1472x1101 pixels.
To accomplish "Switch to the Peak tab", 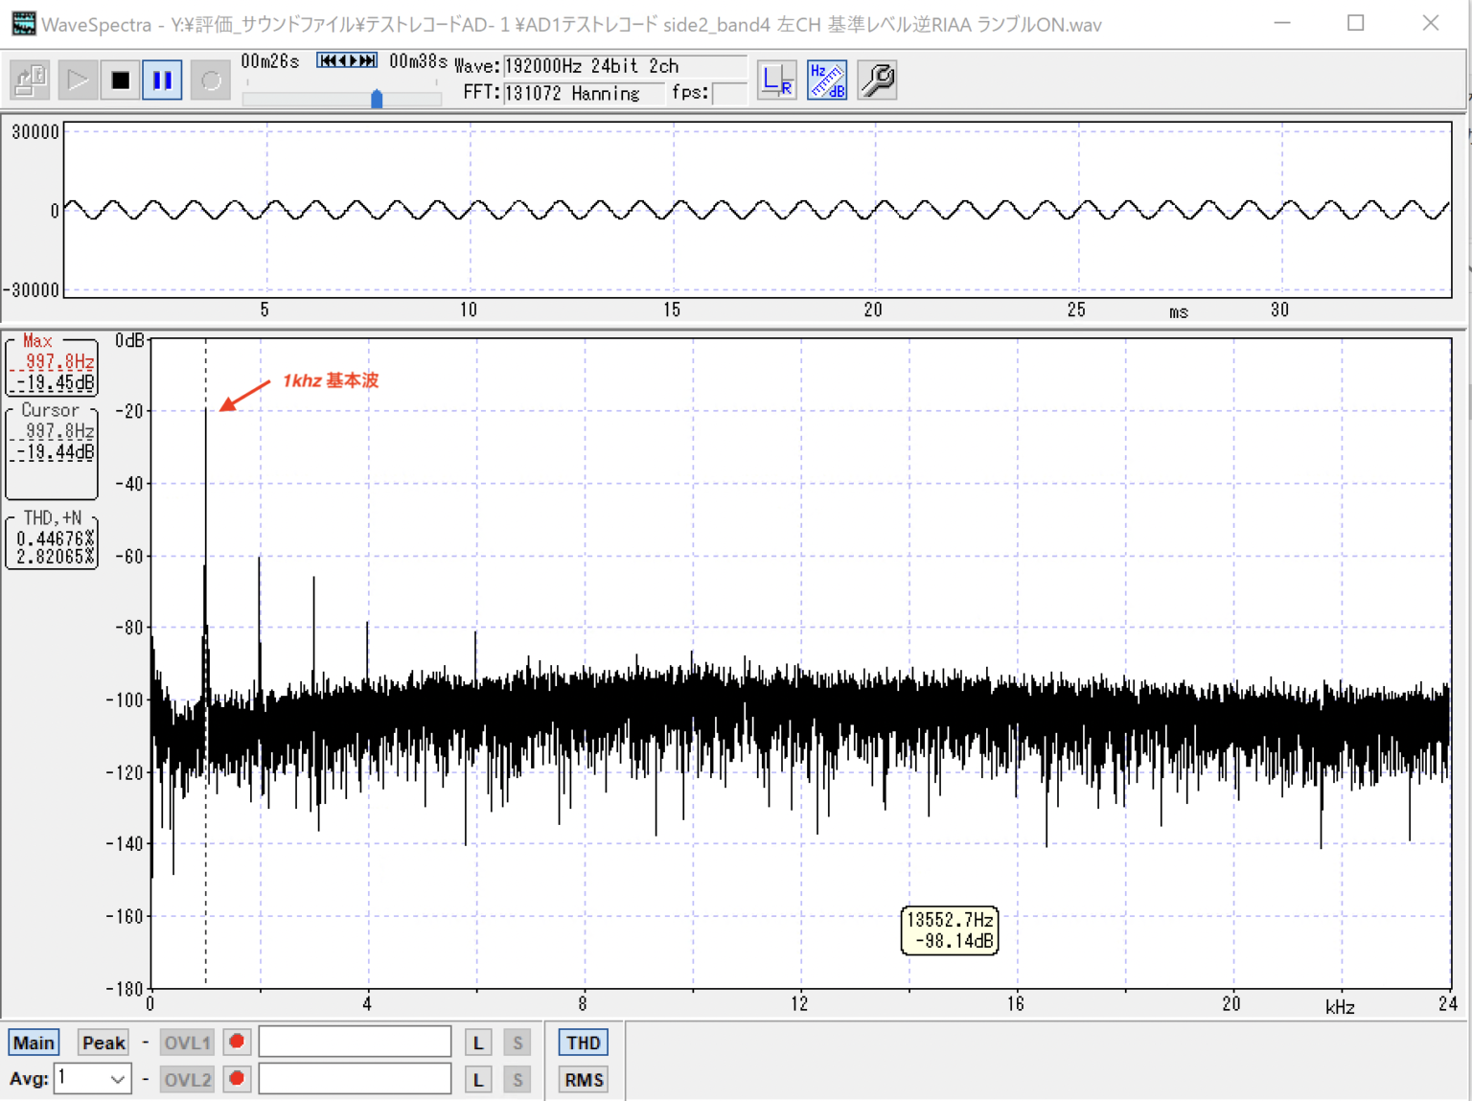I will tap(103, 1043).
